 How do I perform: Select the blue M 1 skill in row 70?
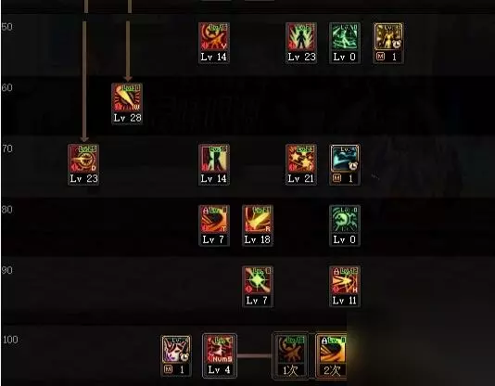345,164
